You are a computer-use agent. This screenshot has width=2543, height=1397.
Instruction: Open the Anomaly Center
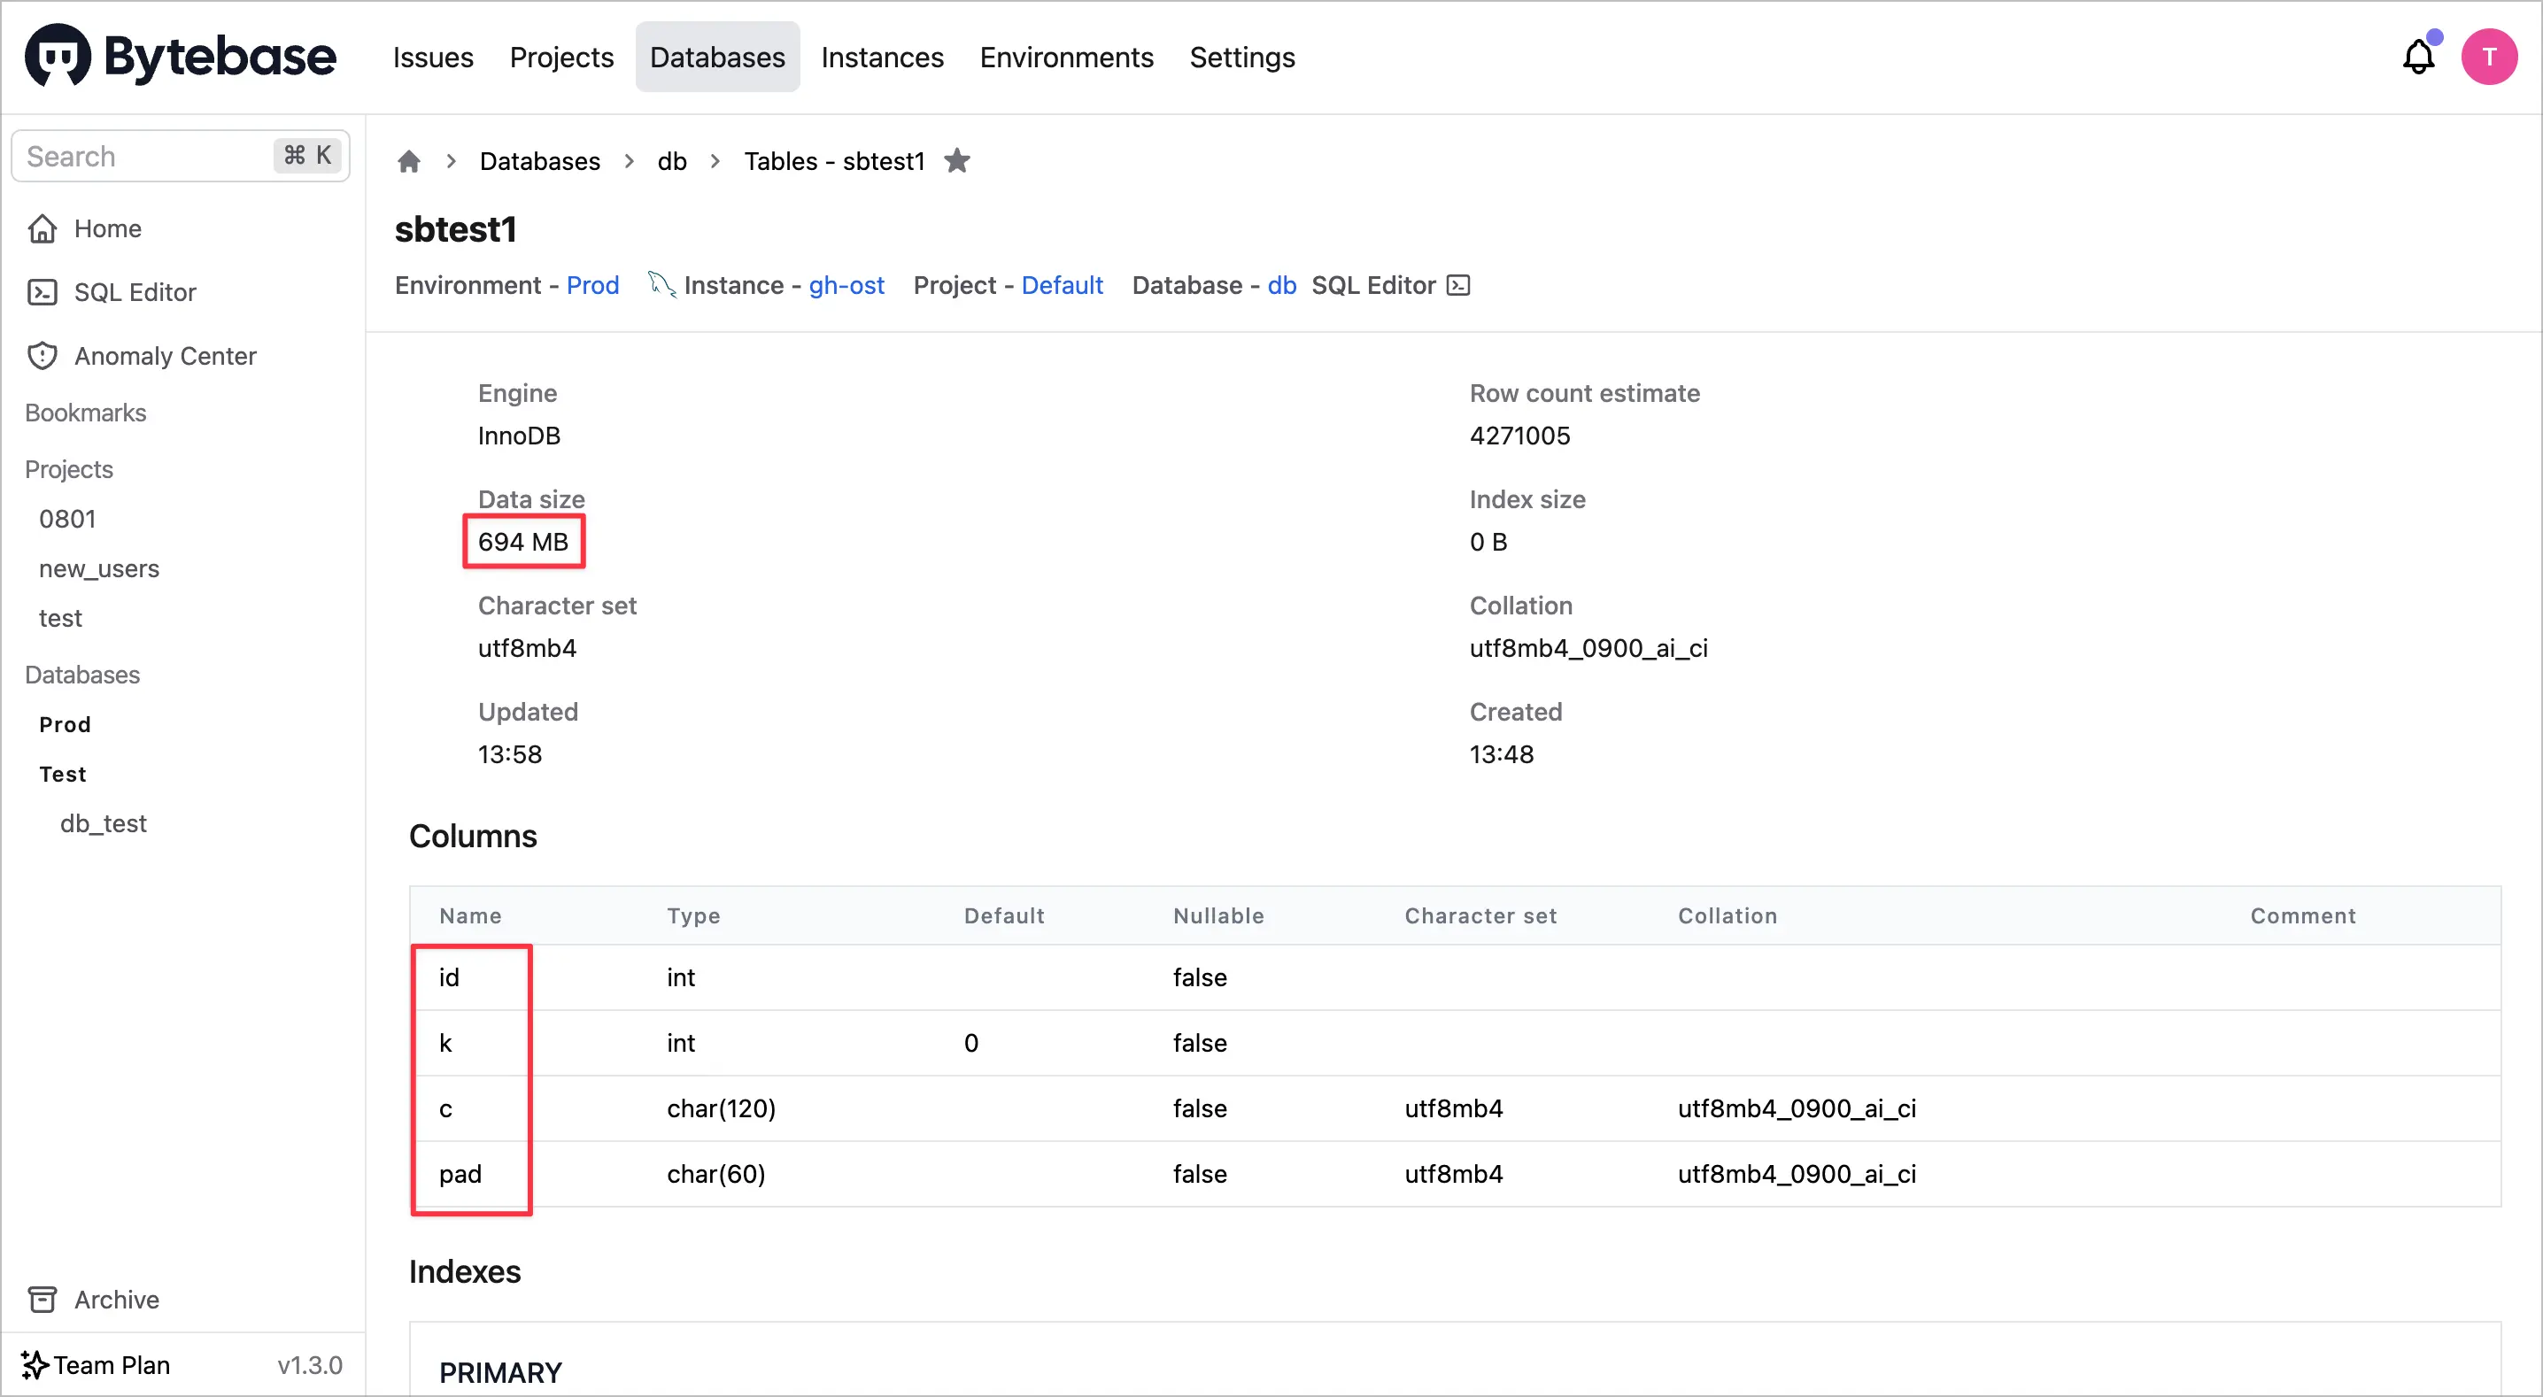point(165,355)
